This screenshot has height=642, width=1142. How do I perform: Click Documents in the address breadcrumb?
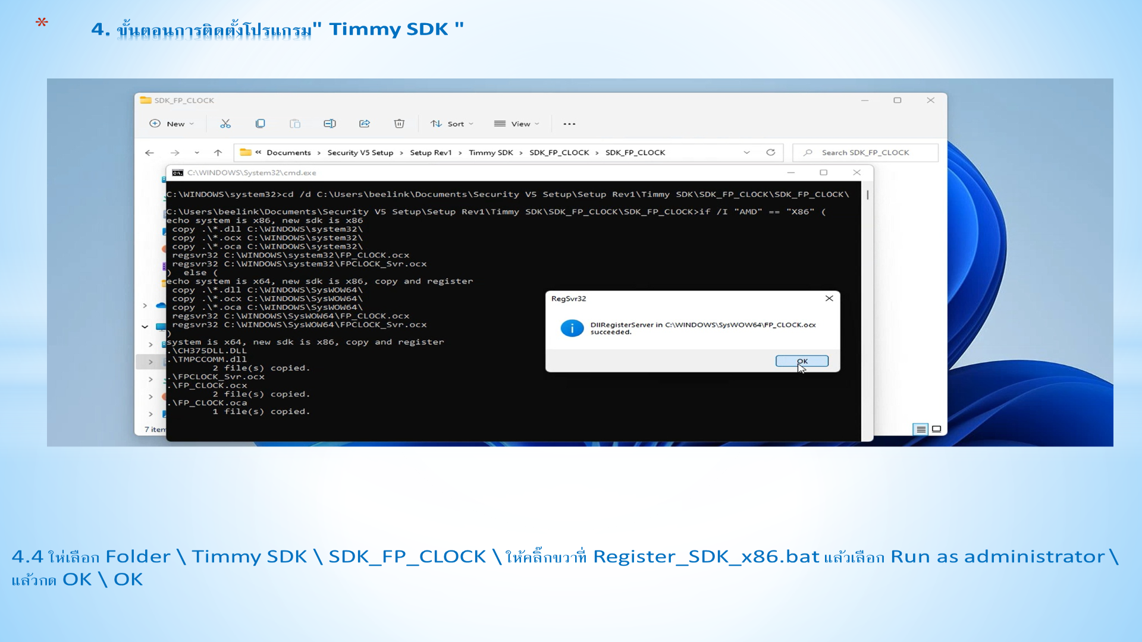pos(288,153)
